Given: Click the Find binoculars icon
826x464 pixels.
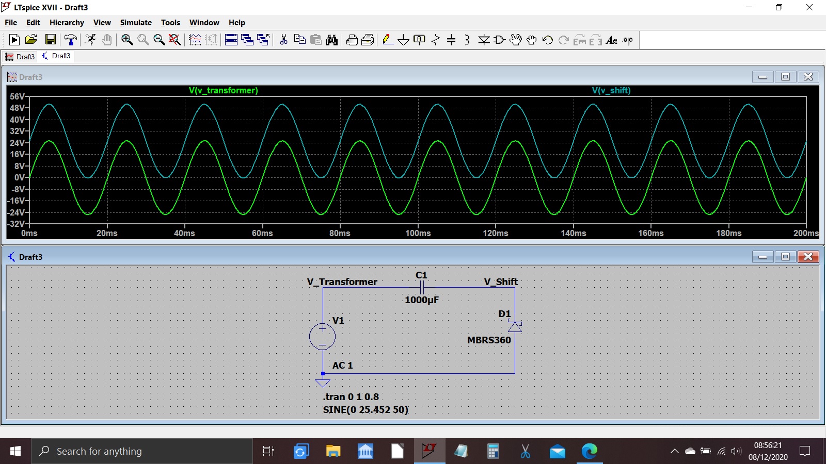Looking at the screenshot, I should (x=332, y=40).
